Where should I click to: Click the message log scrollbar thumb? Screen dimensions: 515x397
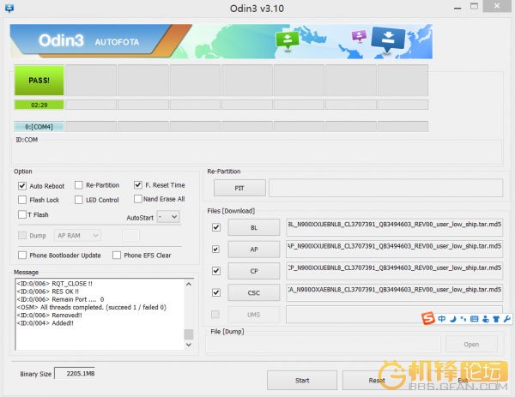[189, 334]
